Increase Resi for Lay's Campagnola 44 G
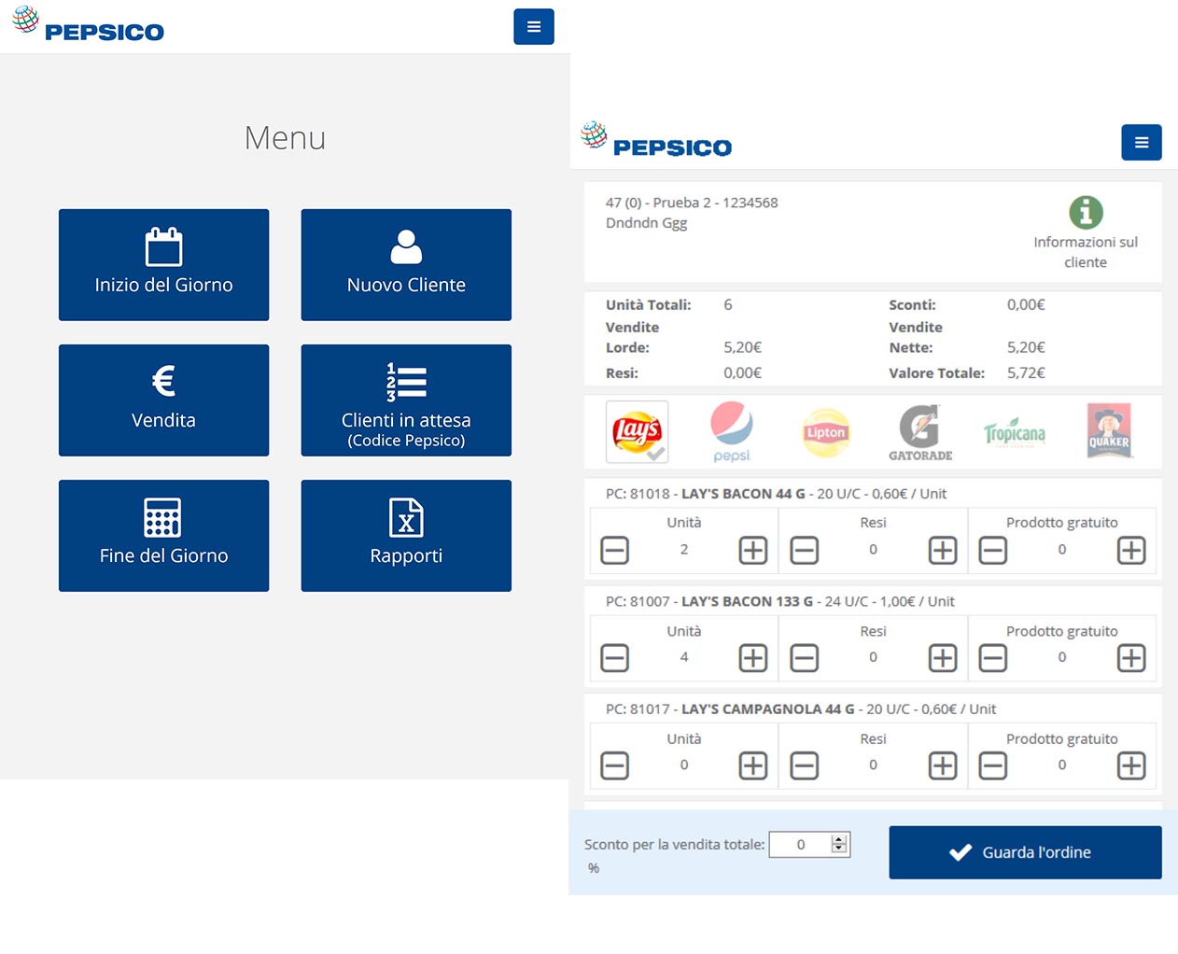Viewport: 1178px width, 954px height. [x=943, y=765]
